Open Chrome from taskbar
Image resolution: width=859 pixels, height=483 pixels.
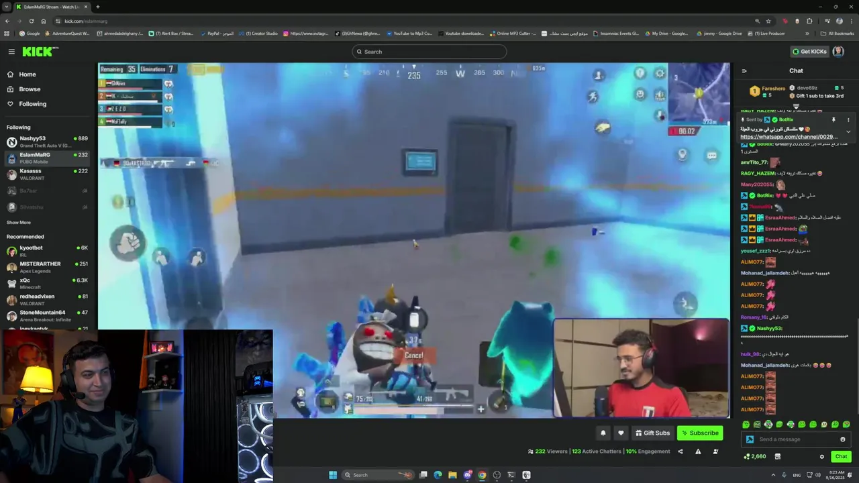[x=482, y=475]
